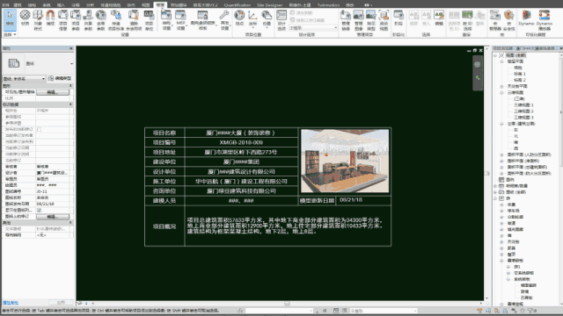
Task: Switch to the Quantification ribbon tab
Action: pos(238,5)
